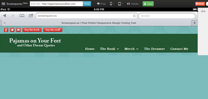The image size is (208, 99).
Task: Expand the Merch menu
Action: (x=131, y=49)
